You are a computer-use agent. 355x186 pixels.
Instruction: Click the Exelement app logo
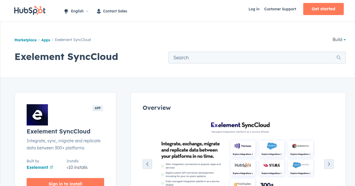(37, 115)
